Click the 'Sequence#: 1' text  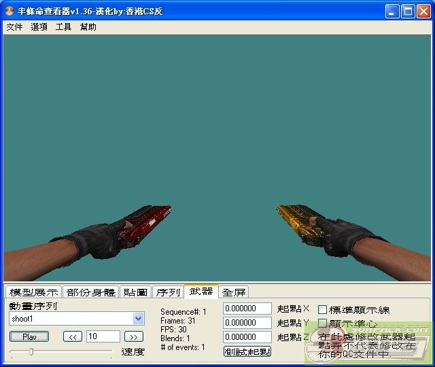(x=183, y=312)
